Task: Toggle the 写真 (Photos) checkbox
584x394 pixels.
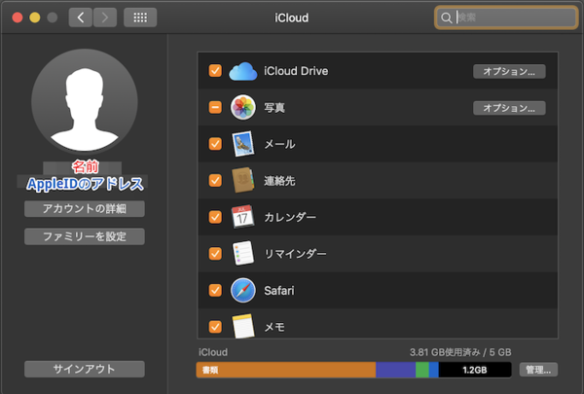Action: 215,107
